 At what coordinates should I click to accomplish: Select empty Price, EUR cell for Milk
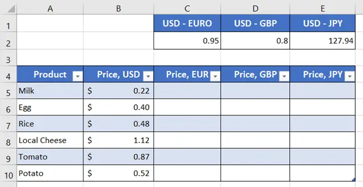tap(187, 91)
